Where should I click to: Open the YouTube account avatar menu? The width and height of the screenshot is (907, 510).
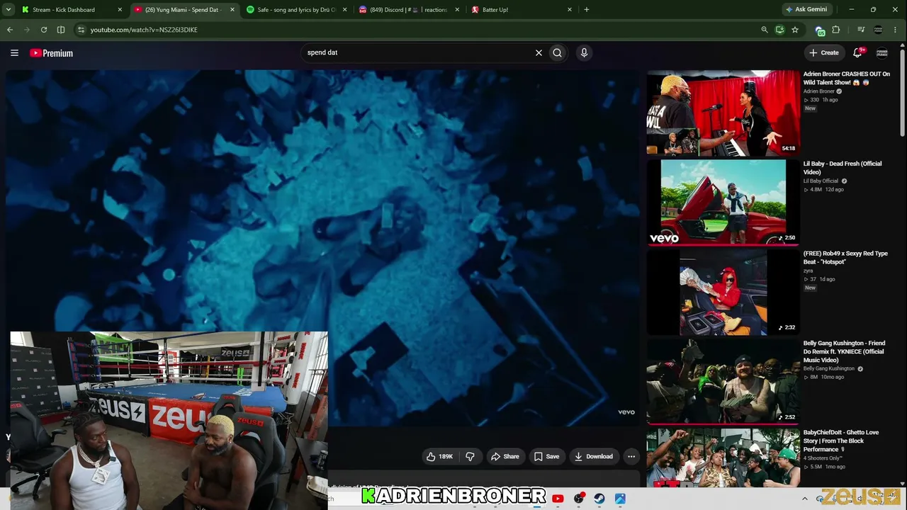pos(882,52)
